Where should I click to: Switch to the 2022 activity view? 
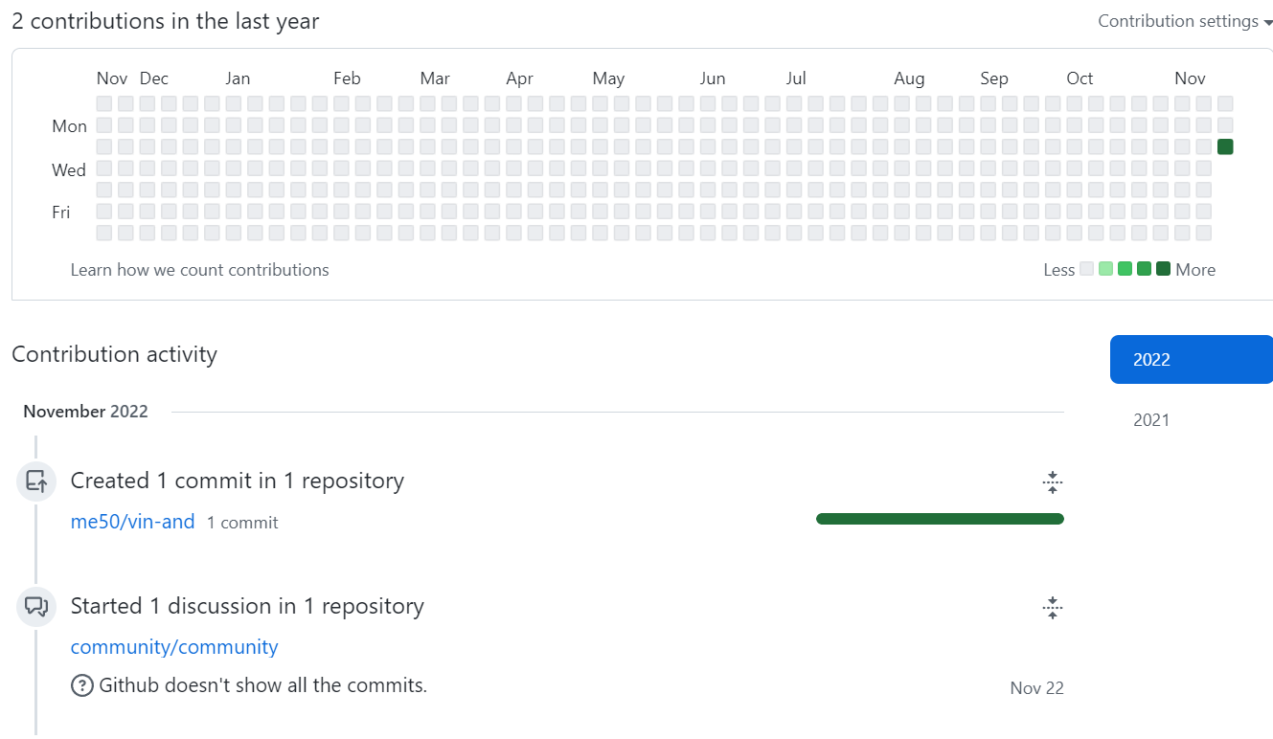pos(1191,359)
